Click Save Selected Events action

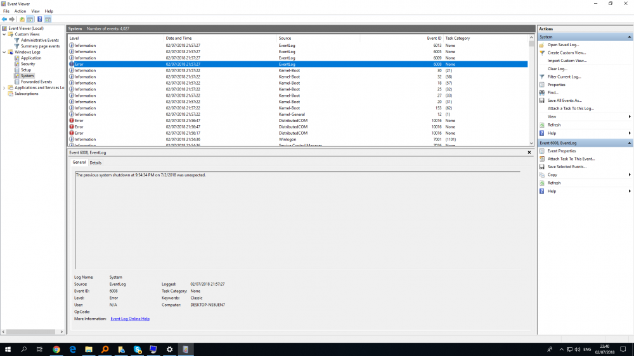567,166
